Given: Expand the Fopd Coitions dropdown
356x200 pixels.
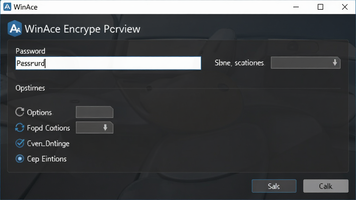Looking at the screenshot, I should pos(95,128).
